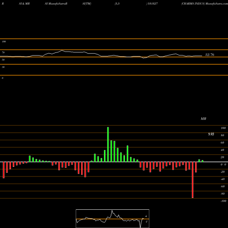228x228 pixels.
Task: Open the mini overview chart thumbnail
Action: (113, 218)
